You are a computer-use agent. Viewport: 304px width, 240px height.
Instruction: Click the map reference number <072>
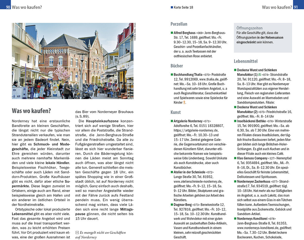[x=210, y=172]
